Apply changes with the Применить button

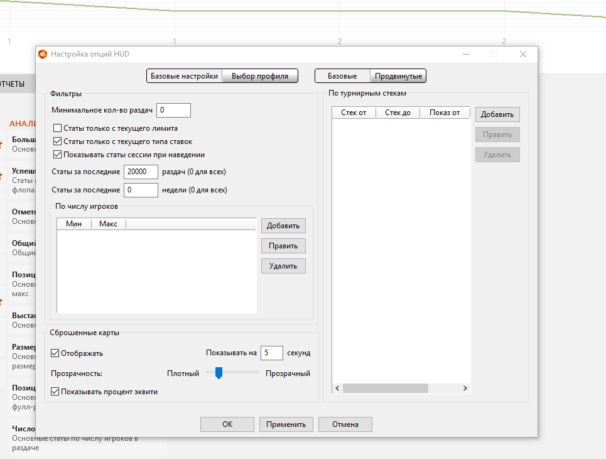coord(286,424)
